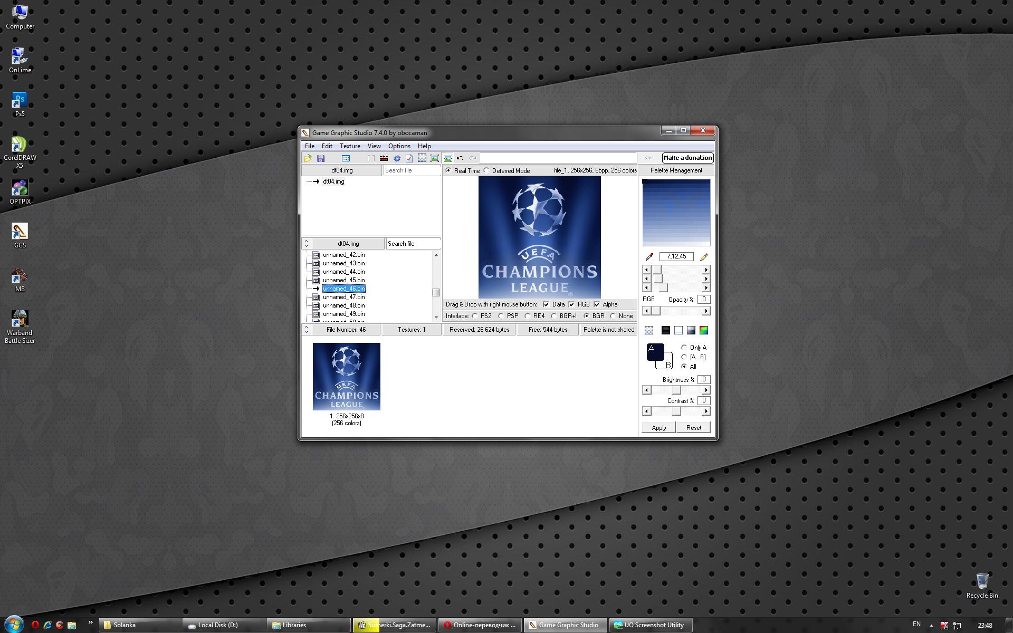Viewport: 1013px width, 633px height.
Task: Click the blue grid view toolbar icon
Action: pos(346,158)
